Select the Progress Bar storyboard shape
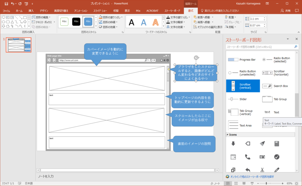This screenshot has height=186, width=302. (243, 60)
